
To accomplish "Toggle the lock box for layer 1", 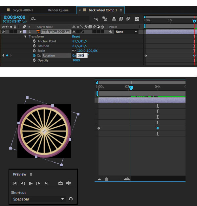I will (15, 32).
